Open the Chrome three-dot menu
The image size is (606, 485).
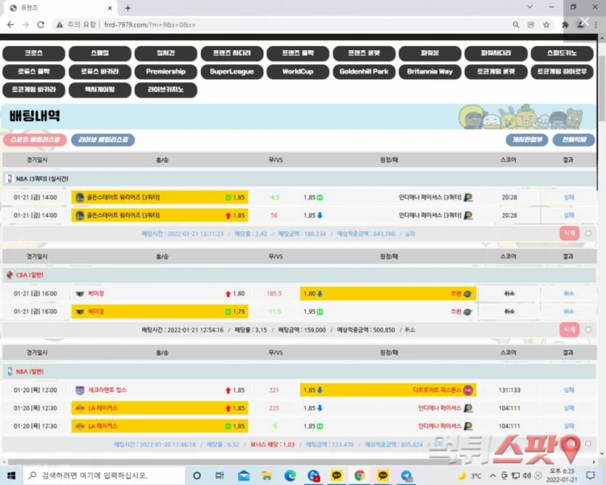tap(596, 25)
